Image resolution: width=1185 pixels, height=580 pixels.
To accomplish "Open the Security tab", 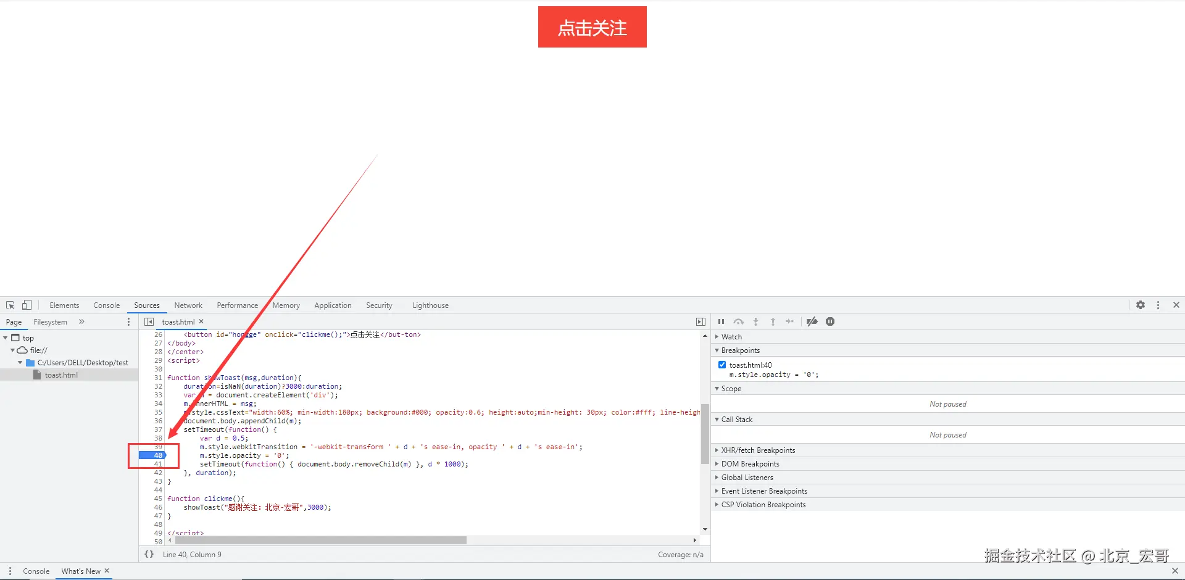I will [x=379, y=305].
